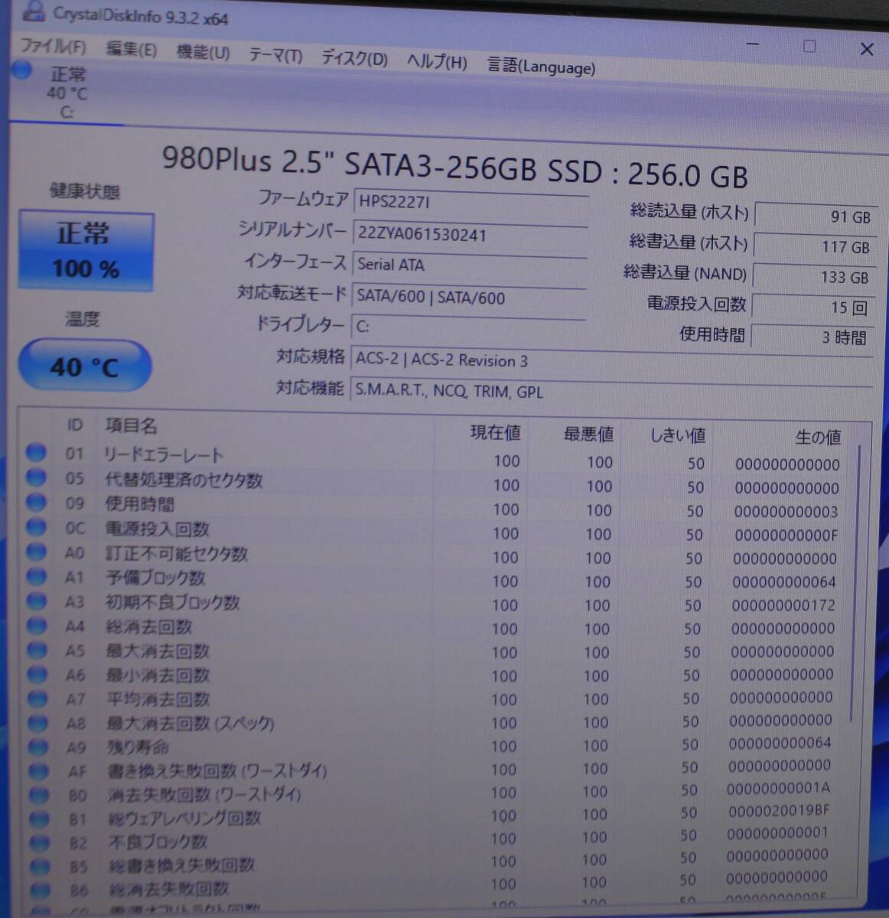The width and height of the screenshot is (889, 918).
Task: Click status icon of row 09 使用時間
Action: click(36, 501)
